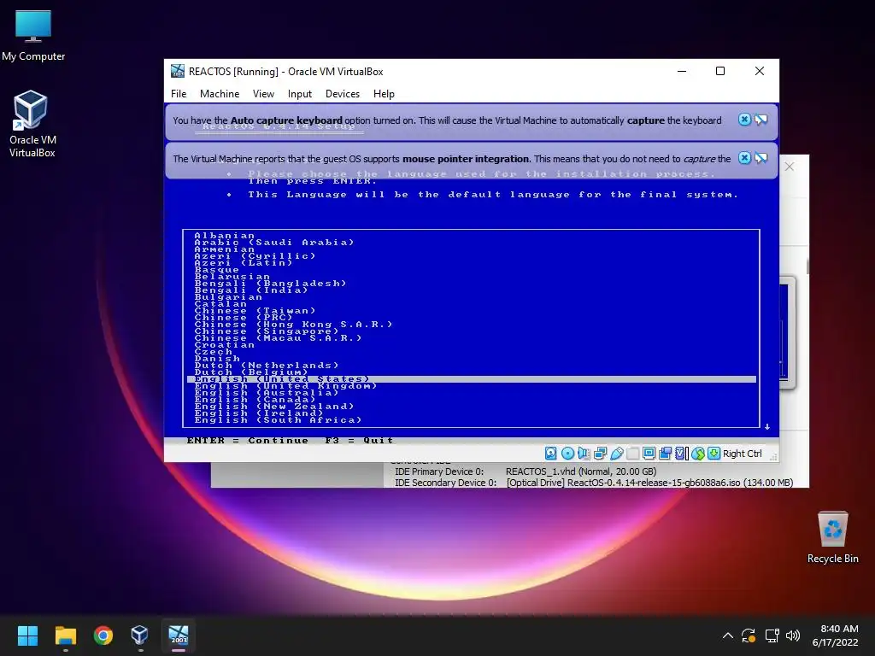875x656 pixels.
Task: Click the recording icon with overlapping blue screens
Action: [665, 454]
